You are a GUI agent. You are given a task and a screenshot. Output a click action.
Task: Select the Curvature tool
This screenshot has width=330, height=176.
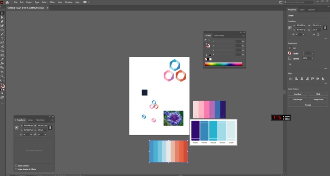[2, 26]
